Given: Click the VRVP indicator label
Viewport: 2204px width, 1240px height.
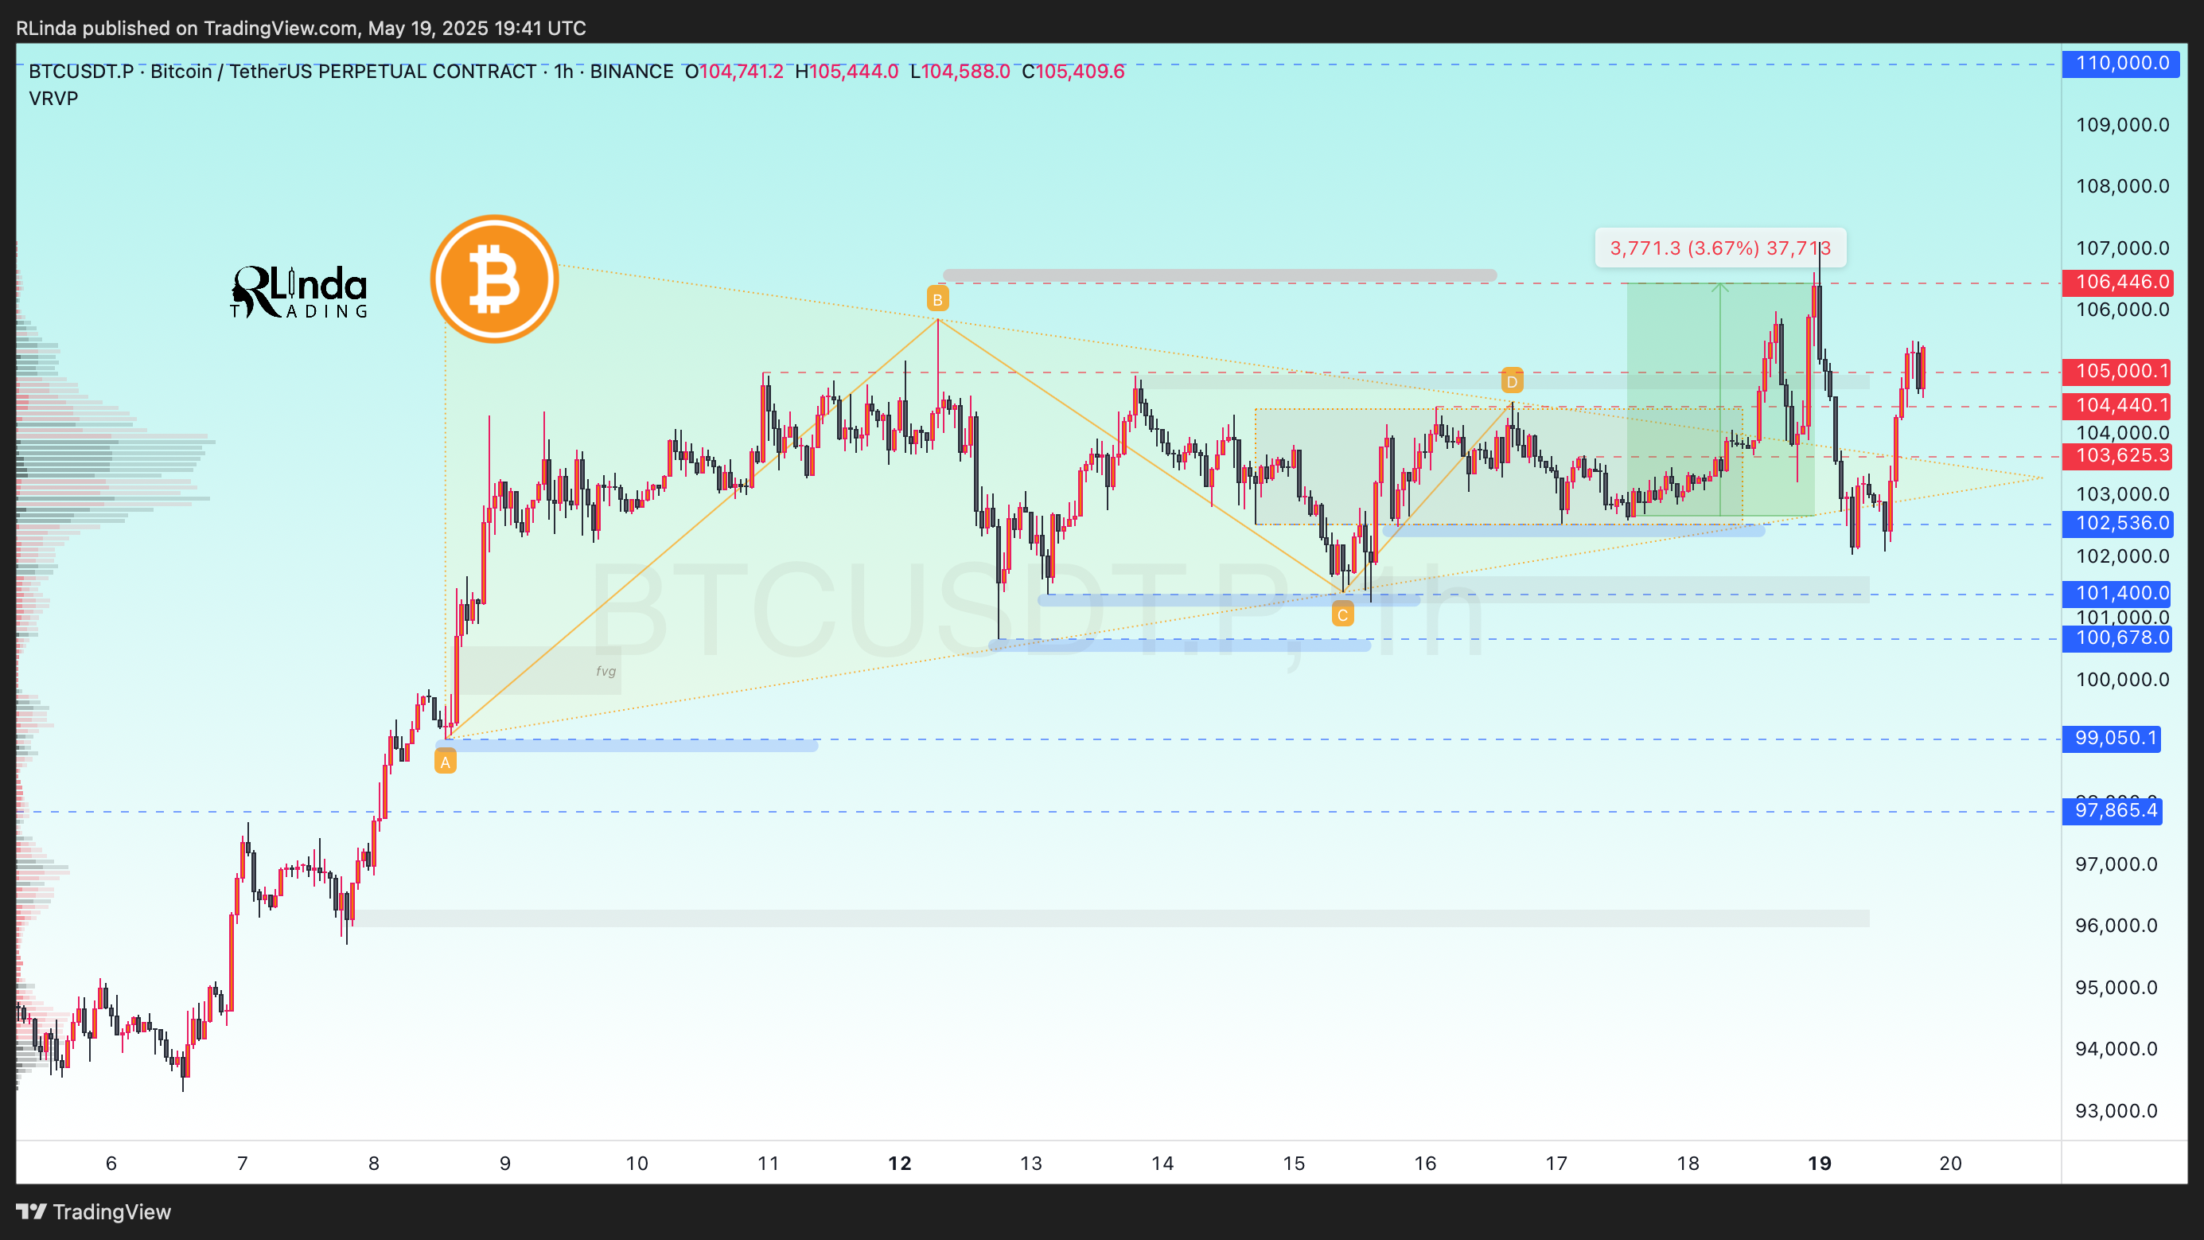Looking at the screenshot, I should [x=53, y=99].
